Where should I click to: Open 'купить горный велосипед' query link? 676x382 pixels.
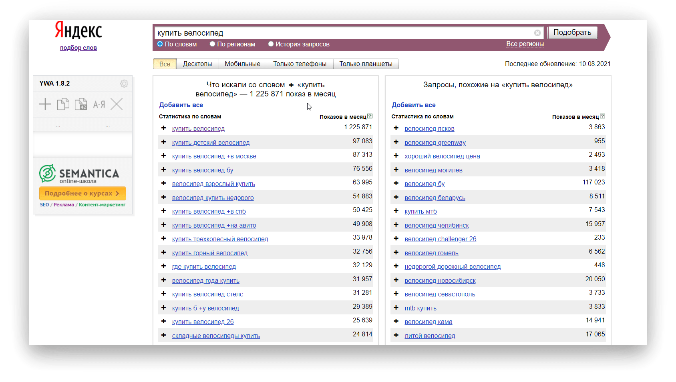(209, 253)
